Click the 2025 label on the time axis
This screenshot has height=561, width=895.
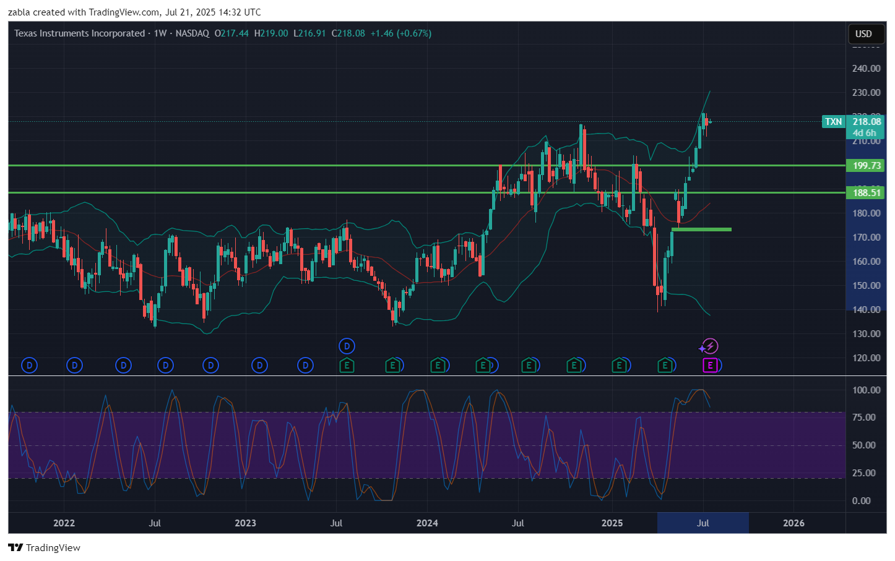coord(612,523)
